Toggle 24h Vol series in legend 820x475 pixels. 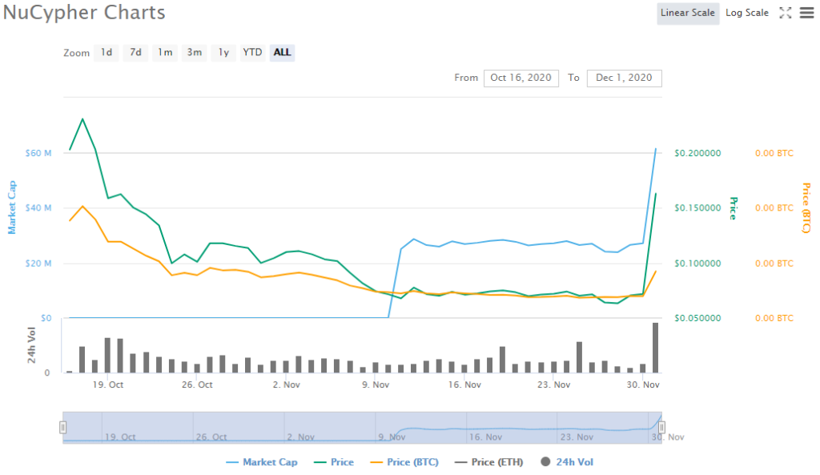567,462
